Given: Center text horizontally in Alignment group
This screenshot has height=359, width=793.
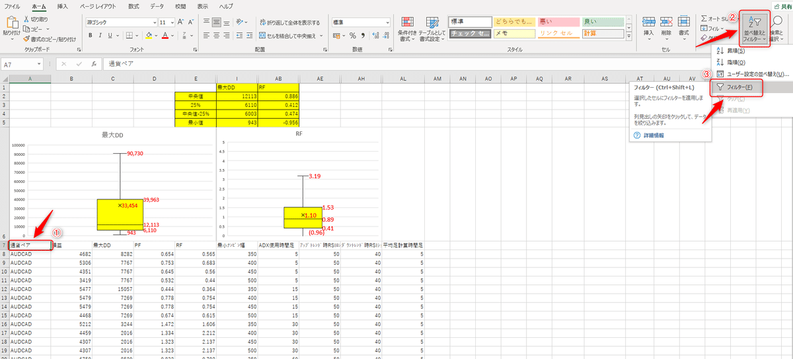Looking at the screenshot, I should pos(218,36).
